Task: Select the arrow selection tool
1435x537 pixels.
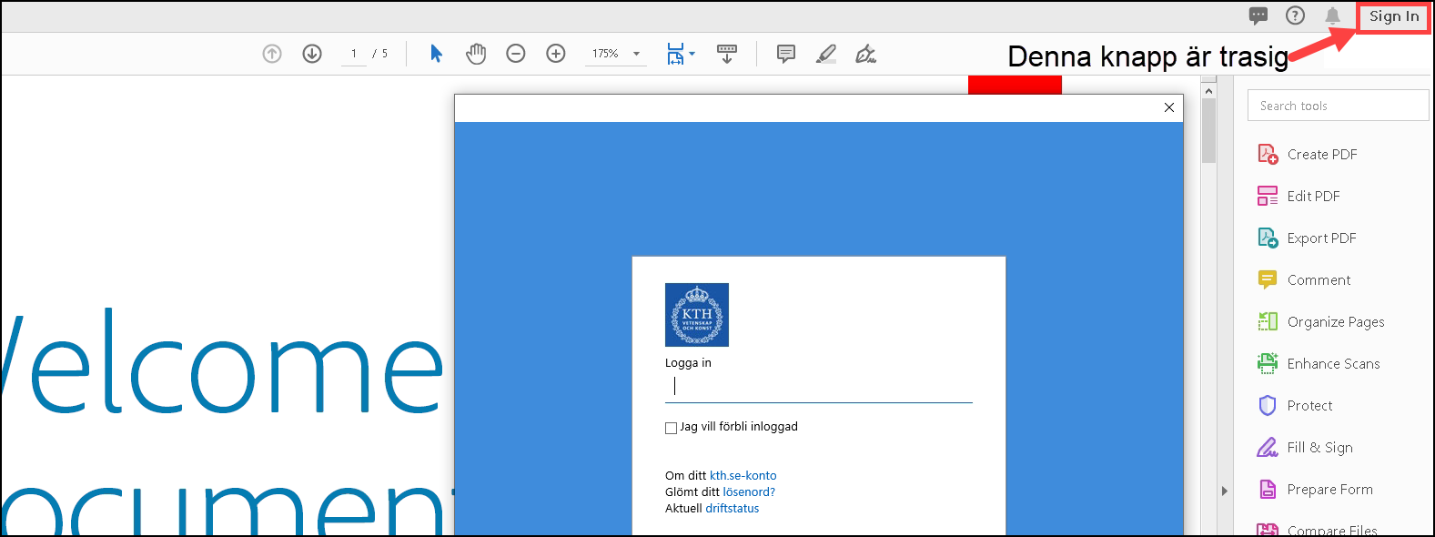Action: pyautogui.click(x=436, y=54)
